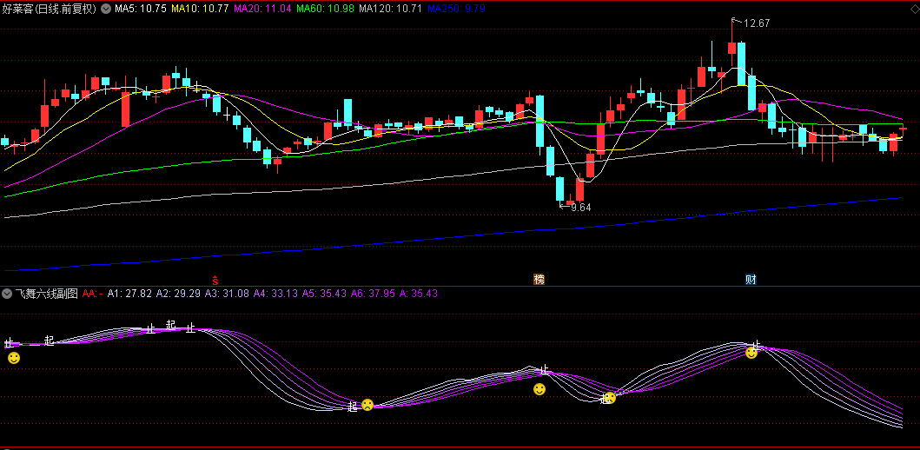Select the 起 marker beside the sad face
The width and height of the screenshot is (920, 450).
[352, 407]
